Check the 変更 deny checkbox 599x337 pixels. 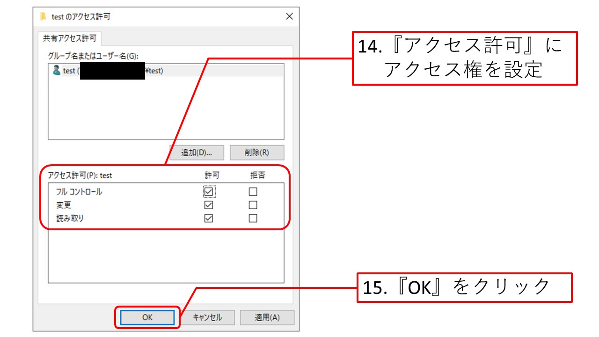(x=253, y=205)
